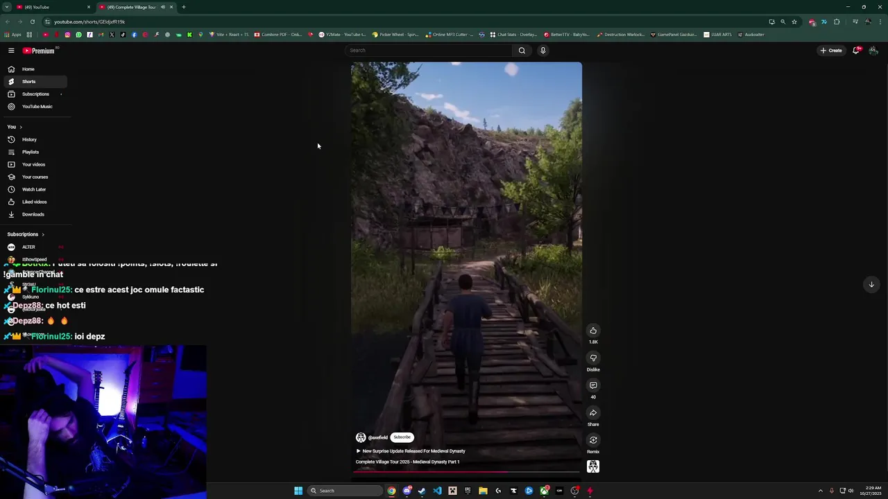Open Watch Later list
Screen dimensions: 888x499
click(35, 189)
